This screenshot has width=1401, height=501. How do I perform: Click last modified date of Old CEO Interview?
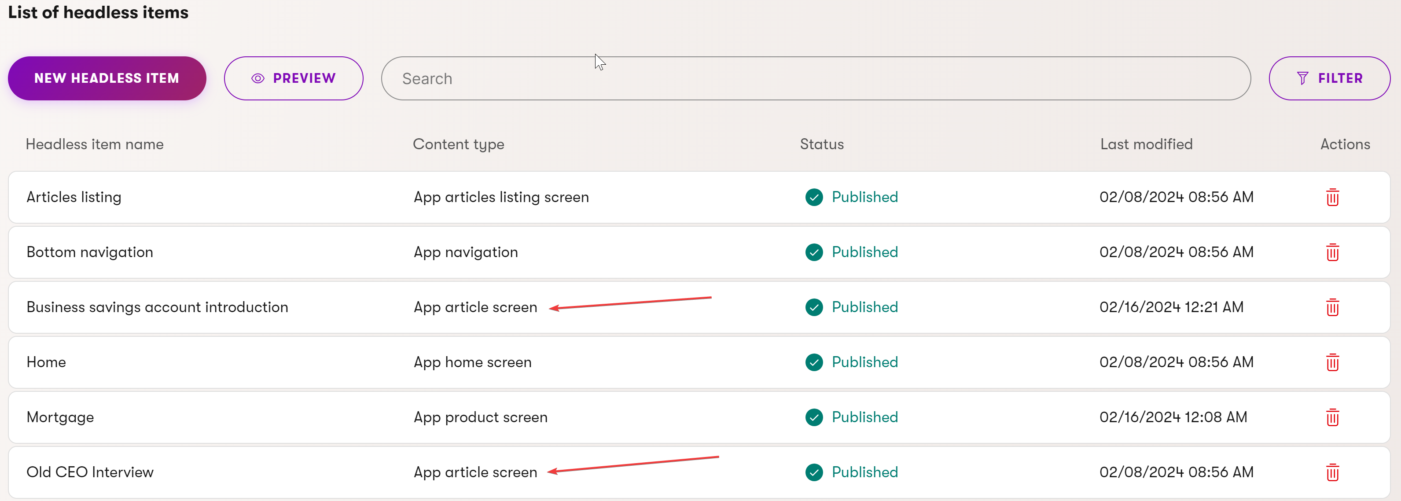[x=1177, y=472]
